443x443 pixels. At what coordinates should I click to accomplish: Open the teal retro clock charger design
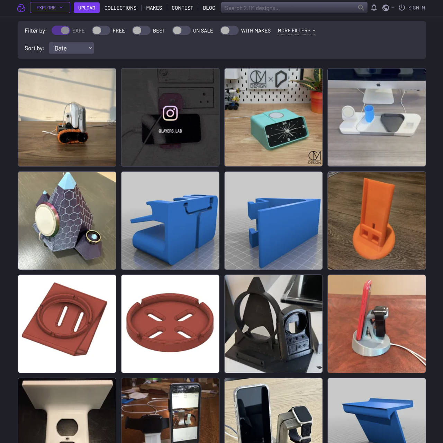273,117
